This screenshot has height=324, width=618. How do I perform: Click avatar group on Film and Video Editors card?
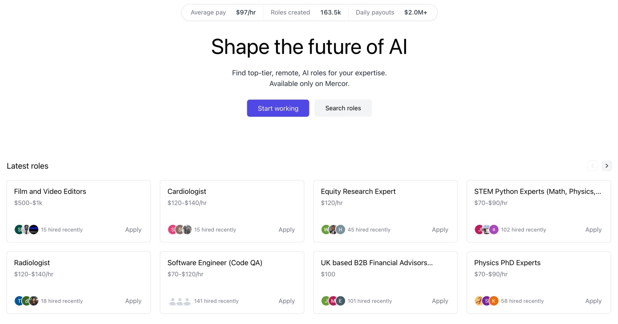point(27,230)
